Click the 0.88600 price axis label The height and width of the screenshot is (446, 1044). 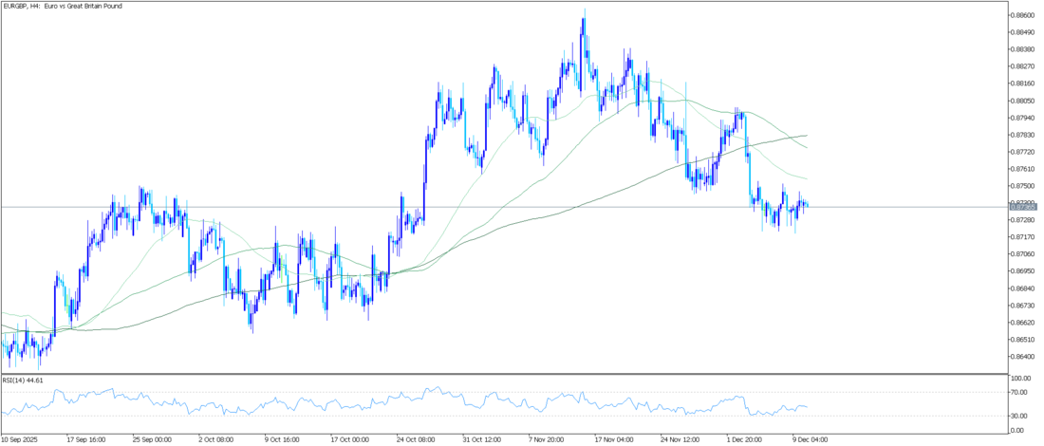[1022, 15]
